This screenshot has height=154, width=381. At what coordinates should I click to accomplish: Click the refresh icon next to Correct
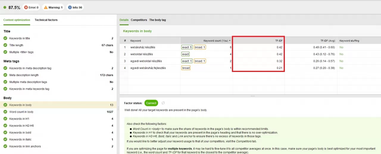[163, 103]
